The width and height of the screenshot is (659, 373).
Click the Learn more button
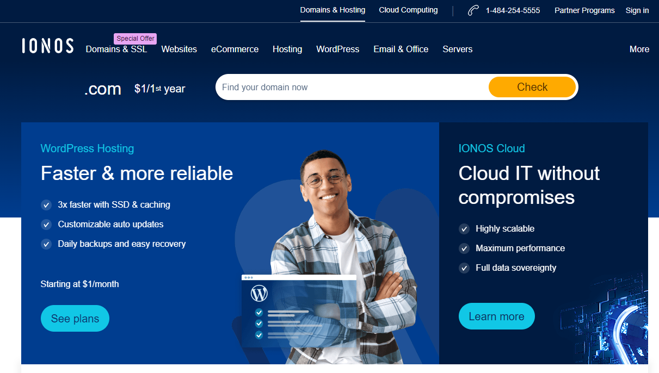coord(497,316)
